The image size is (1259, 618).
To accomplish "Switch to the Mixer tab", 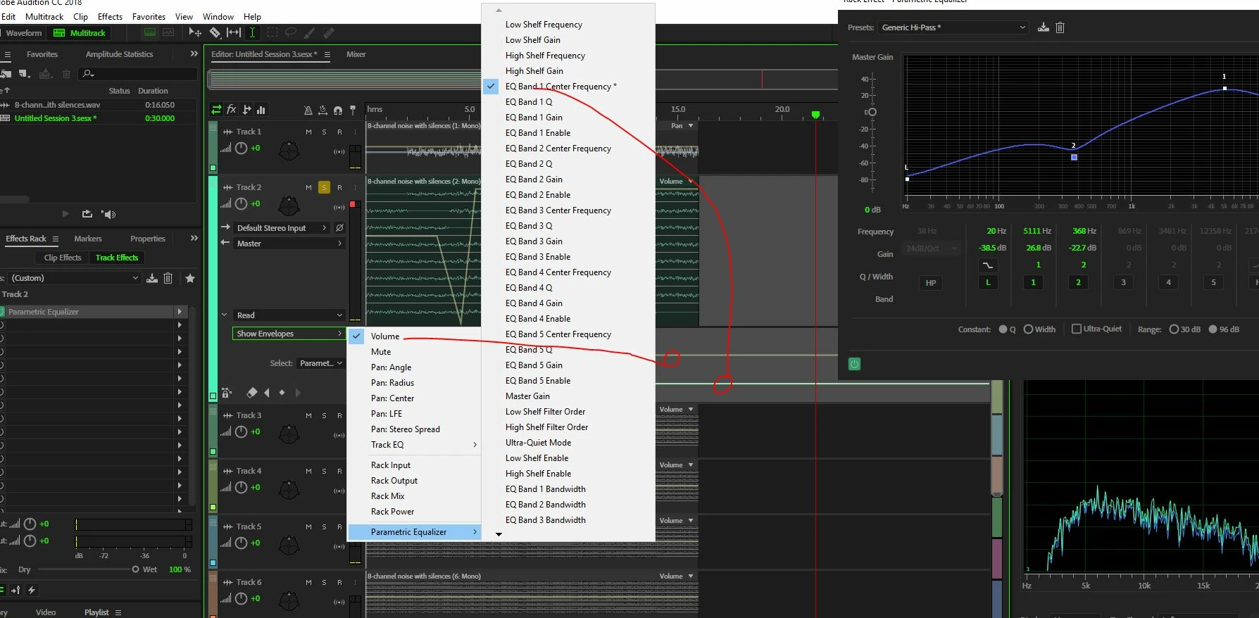I will [356, 54].
